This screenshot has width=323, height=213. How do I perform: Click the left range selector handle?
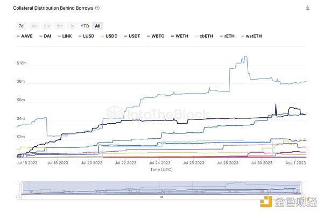(21, 187)
